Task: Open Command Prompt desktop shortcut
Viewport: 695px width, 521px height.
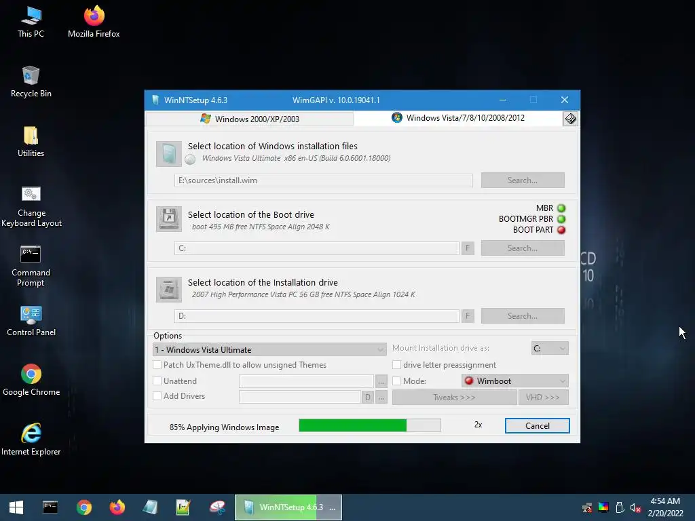Action: 31,266
